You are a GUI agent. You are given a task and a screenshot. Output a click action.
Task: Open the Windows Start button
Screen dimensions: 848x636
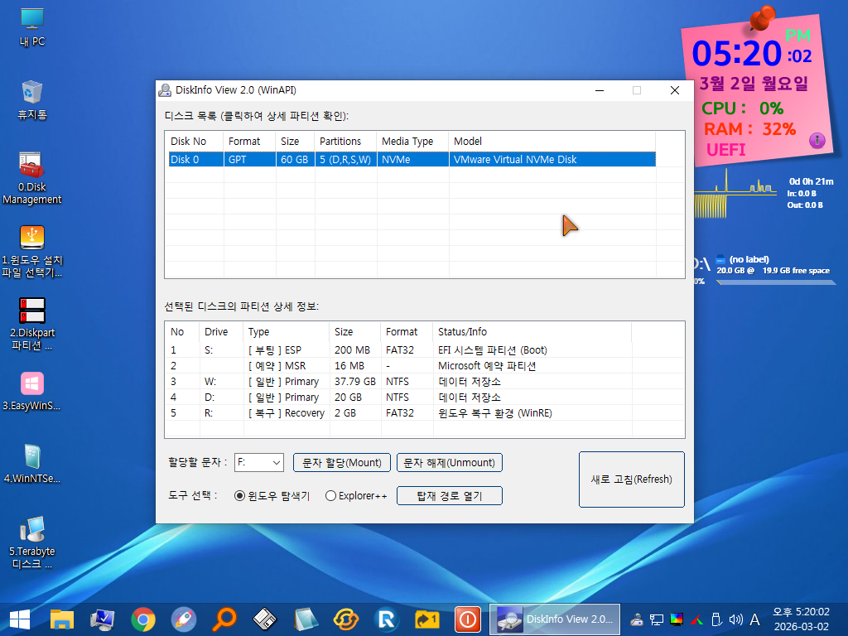(x=20, y=619)
